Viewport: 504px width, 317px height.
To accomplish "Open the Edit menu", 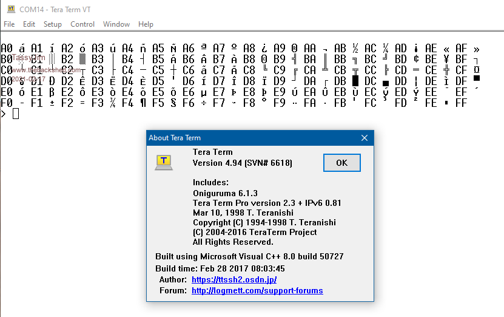I will [29, 24].
